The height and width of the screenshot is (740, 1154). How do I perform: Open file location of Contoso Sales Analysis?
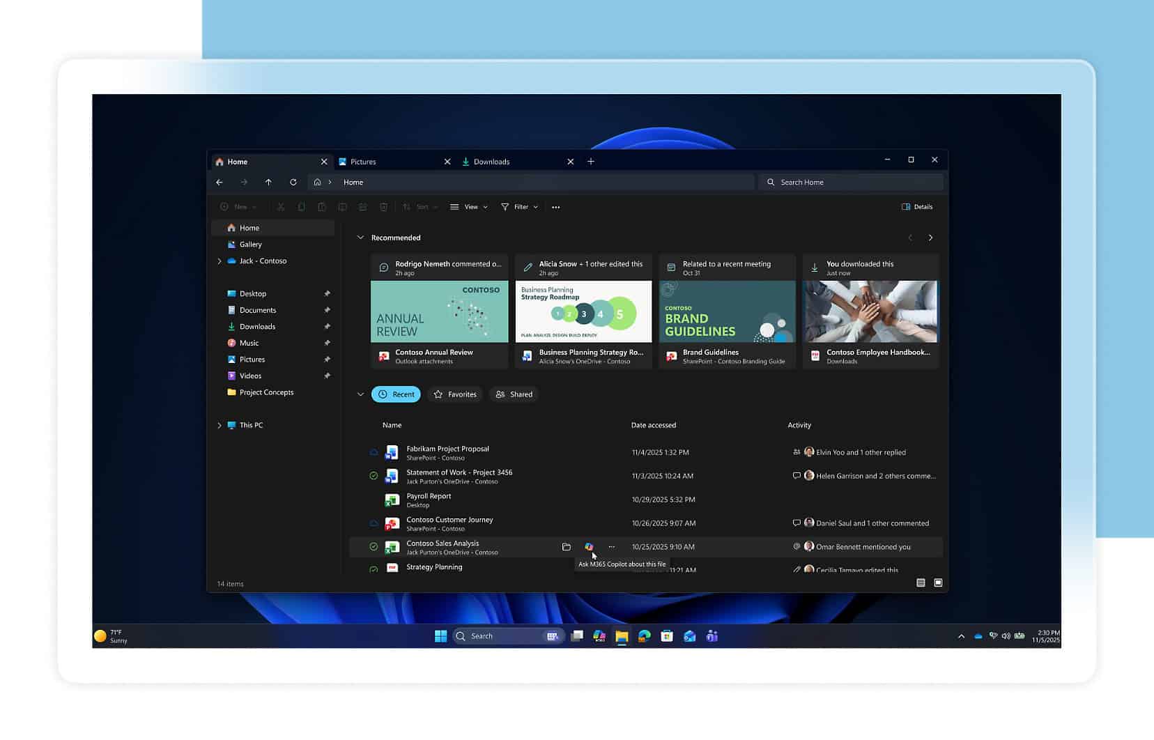tap(567, 547)
